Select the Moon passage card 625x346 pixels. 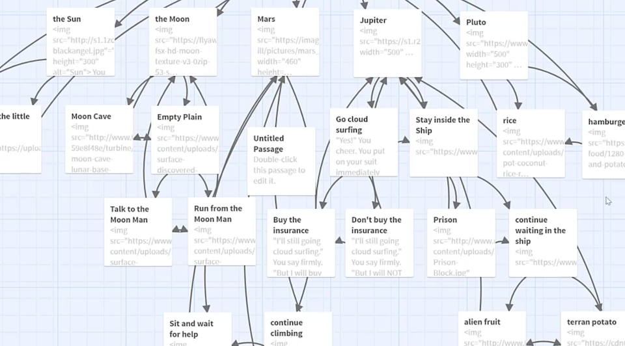pos(183,42)
